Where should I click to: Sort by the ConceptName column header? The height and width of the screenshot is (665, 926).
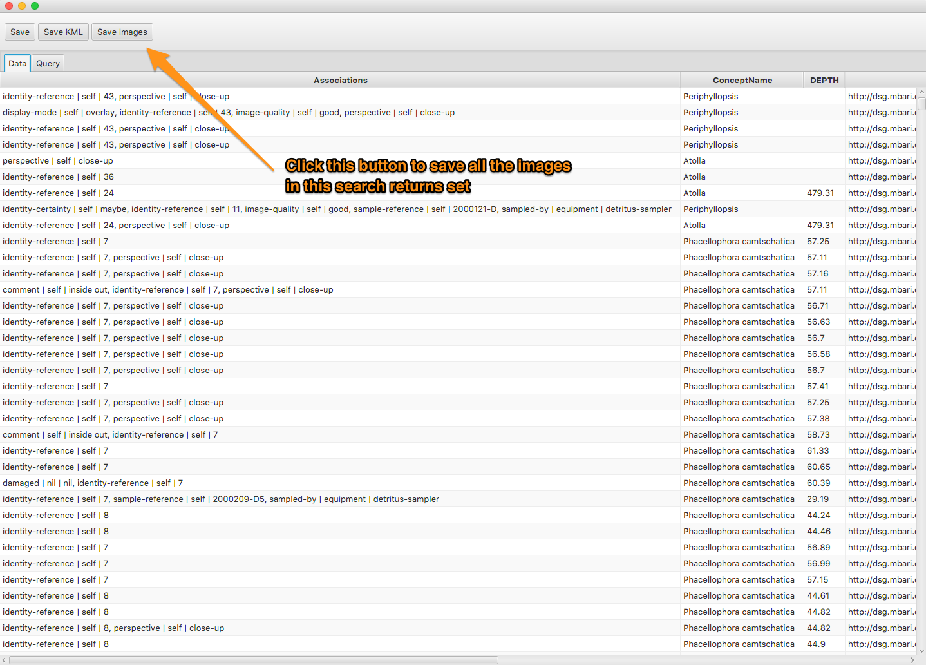coord(742,80)
